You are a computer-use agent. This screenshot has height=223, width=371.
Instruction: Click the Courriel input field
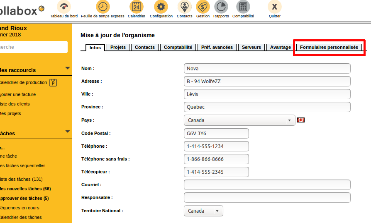pyautogui.click(x=267, y=185)
